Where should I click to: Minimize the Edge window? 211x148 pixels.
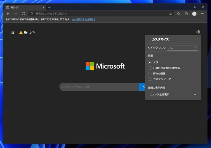click(x=187, y=7)
